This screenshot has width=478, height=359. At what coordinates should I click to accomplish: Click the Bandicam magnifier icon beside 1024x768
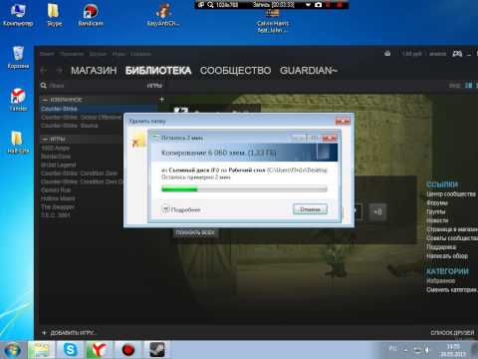210,5
